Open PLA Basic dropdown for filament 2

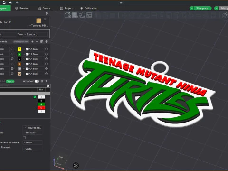[x=33, y=49]
